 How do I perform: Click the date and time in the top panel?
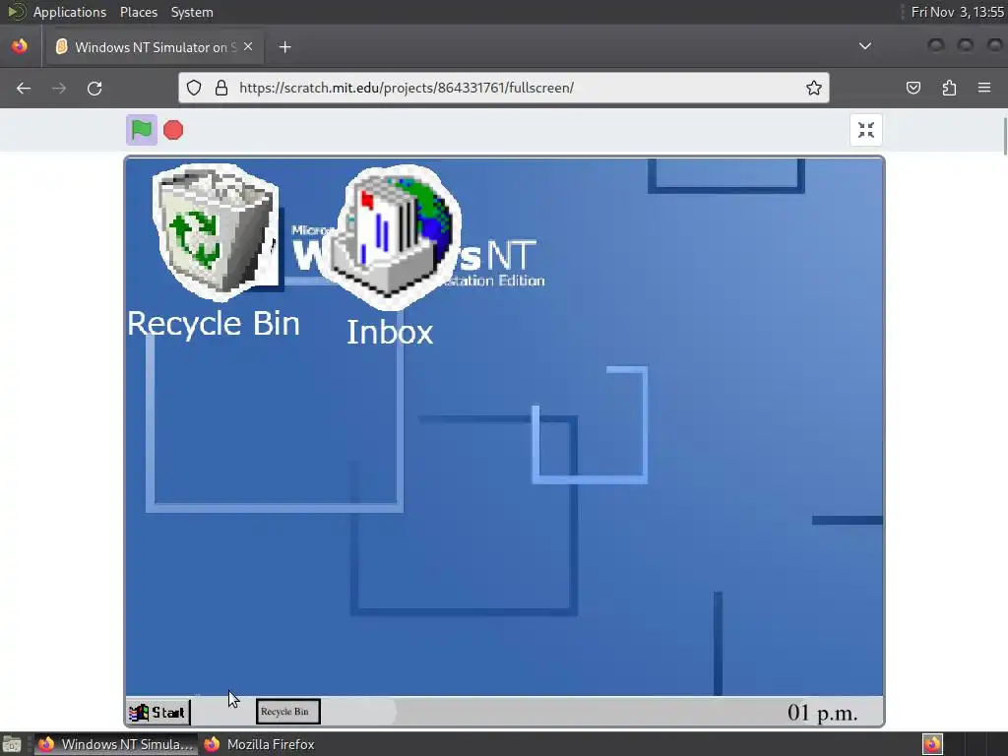click(x=957, y=12)
